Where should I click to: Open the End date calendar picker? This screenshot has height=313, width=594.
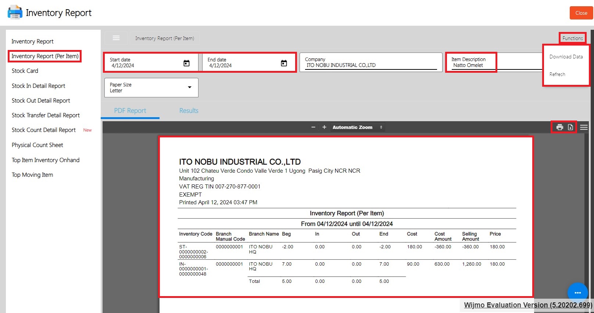coord(284,63)
